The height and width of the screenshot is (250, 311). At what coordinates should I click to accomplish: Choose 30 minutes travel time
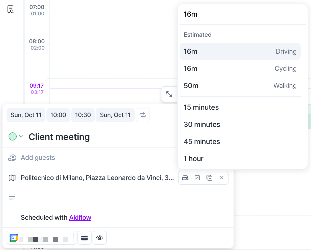click(240, 124)
